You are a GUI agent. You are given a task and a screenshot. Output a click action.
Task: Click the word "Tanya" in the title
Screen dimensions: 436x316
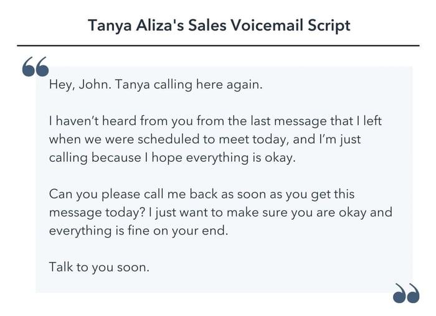coord(108,26)
